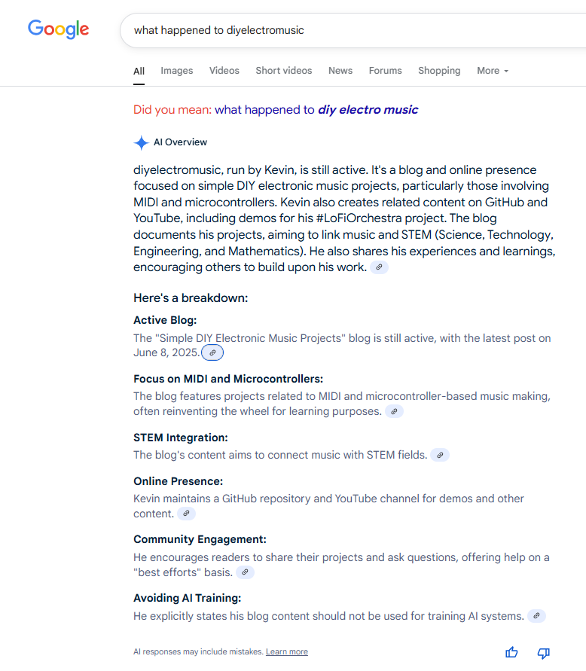Open source link icon after Active Blog text
Screen dimensions: 586x671
click(212, 352)
